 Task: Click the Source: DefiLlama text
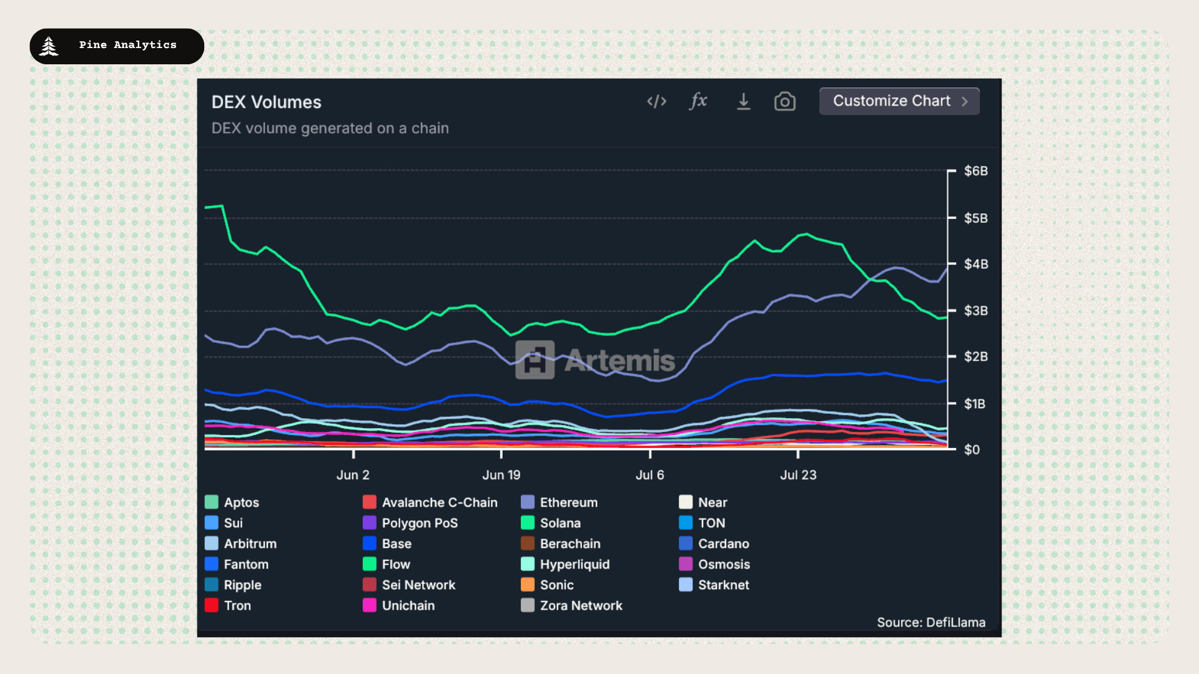[931, 622]
